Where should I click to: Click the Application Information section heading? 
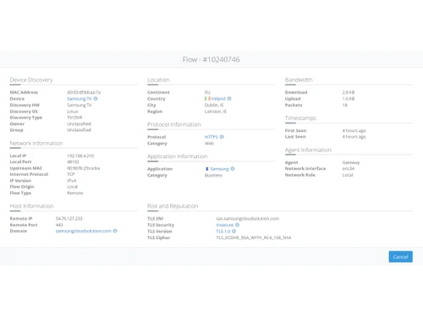click(178, 156)
